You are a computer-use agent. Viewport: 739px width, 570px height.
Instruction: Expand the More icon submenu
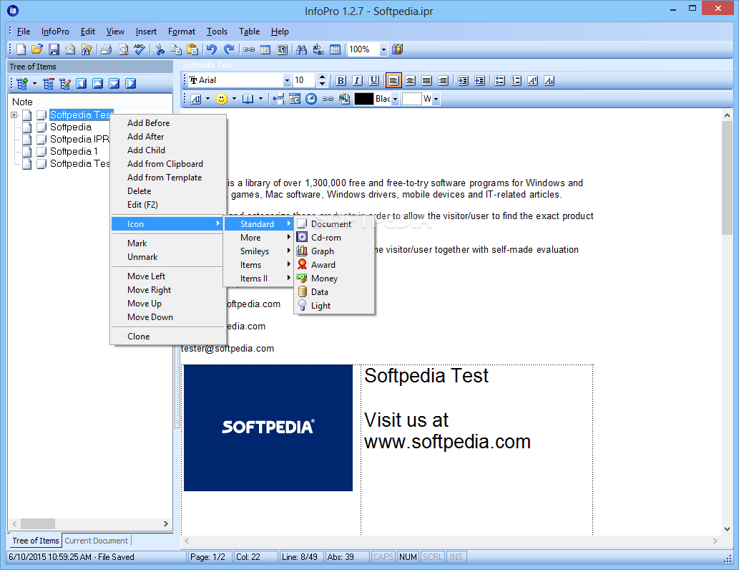259,237
